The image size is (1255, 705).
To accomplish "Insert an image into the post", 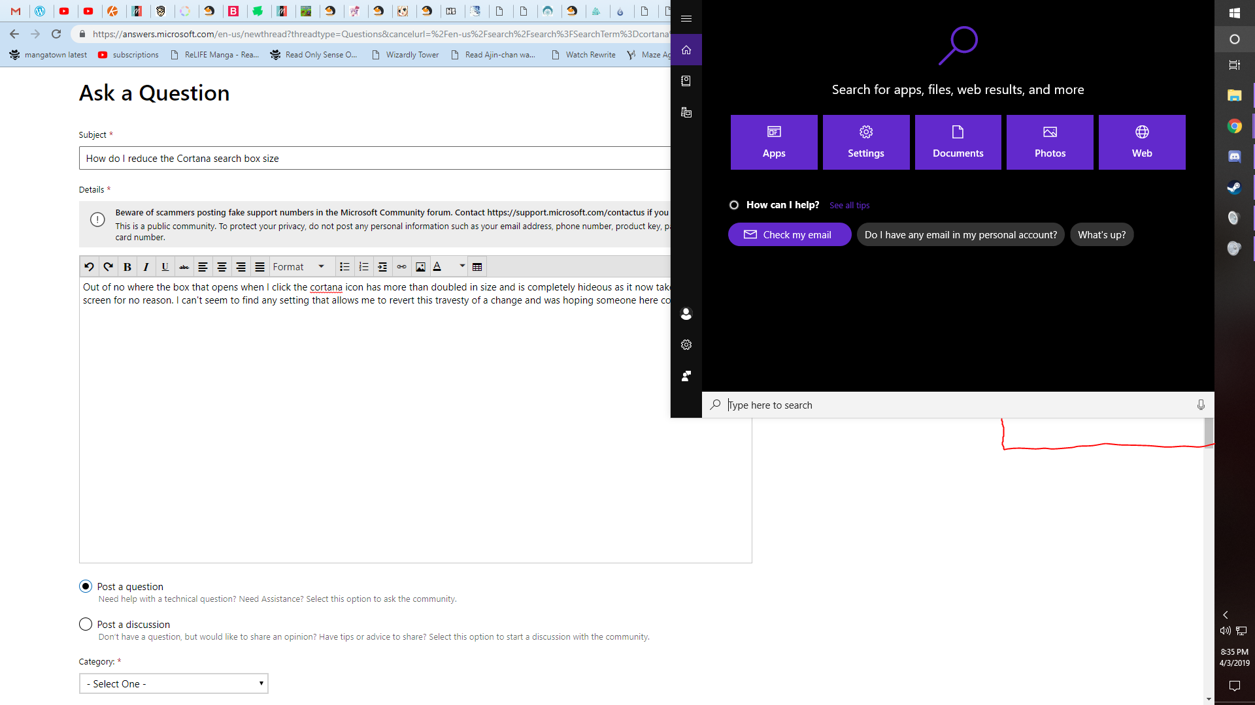I will pos(420,266).
